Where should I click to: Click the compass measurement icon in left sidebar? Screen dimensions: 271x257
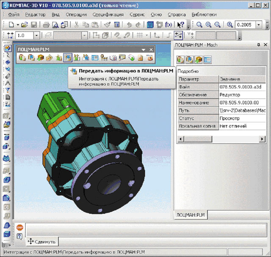[x=8, y=83]
